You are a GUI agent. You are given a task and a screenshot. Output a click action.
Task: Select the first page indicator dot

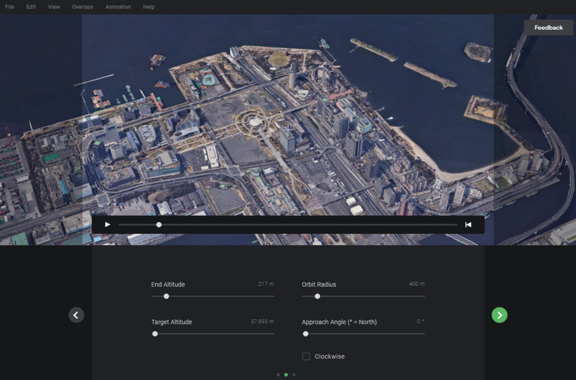click(x=278, y=374)
